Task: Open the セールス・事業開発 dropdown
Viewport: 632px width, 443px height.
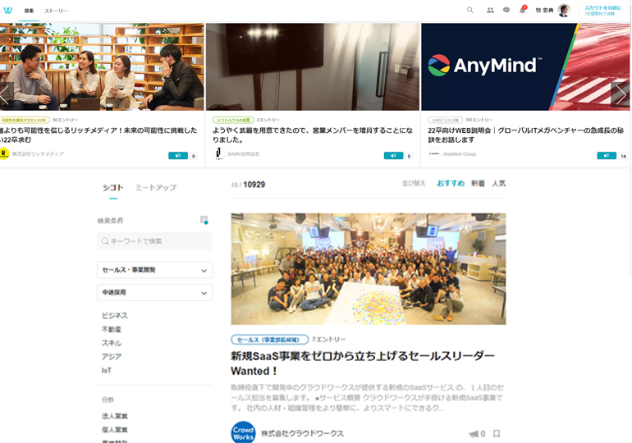Action: pyautogui.click(x=155, y=270)
